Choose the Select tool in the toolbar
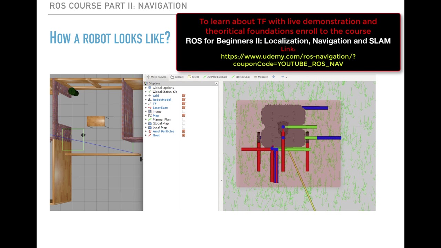The width and height of the screenshot is (441, 248). coord(193,77)
